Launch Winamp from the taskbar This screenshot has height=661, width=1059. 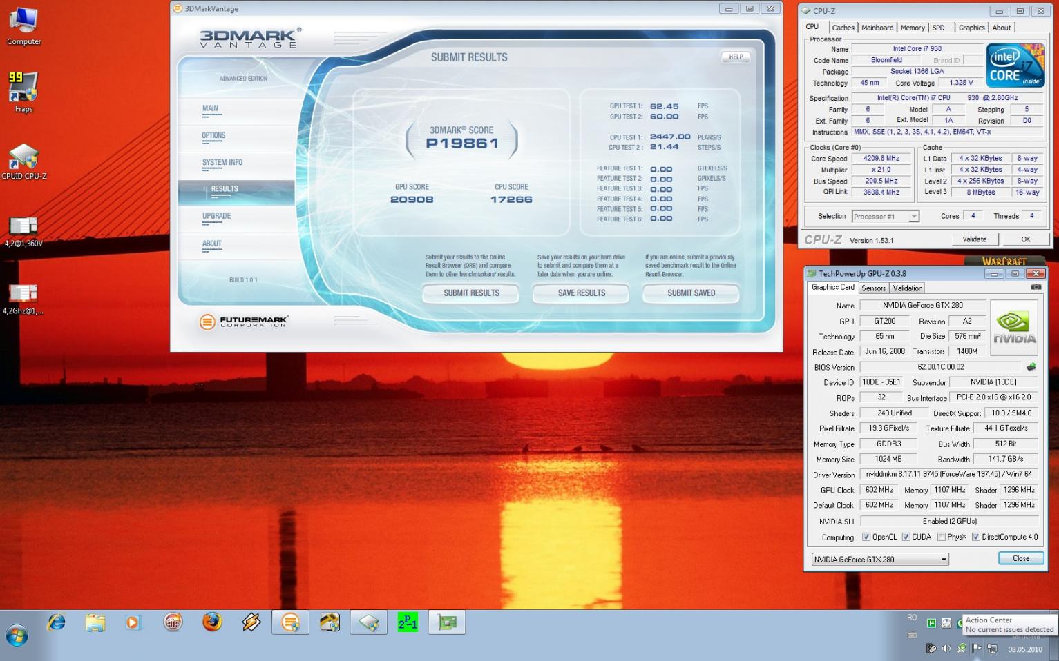[251, 622]
